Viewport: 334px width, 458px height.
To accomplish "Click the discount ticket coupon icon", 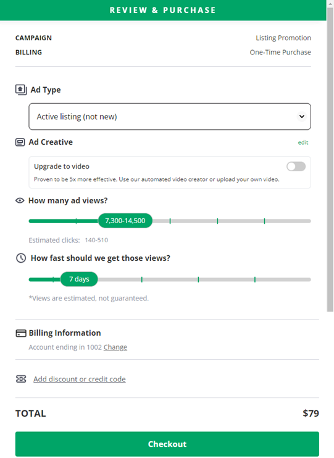I will tap(21, 379).
